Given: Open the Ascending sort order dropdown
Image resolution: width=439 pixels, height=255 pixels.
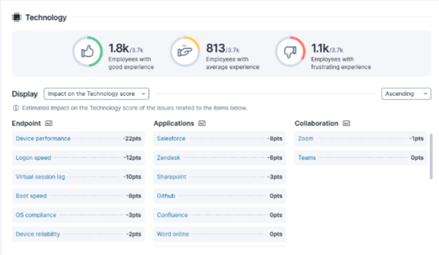Looking at the screenshot, I should 406,93.
